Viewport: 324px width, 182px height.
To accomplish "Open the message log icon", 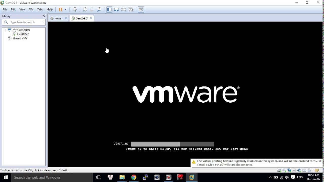I will click(317, 170).
